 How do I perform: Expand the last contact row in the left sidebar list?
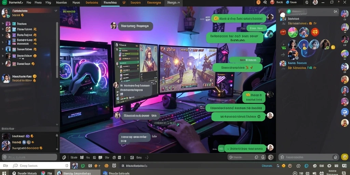tap(3, 64)
